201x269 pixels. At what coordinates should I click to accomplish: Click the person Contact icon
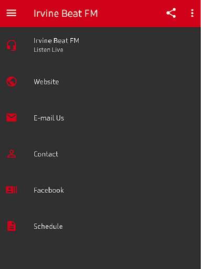[12, 154]
